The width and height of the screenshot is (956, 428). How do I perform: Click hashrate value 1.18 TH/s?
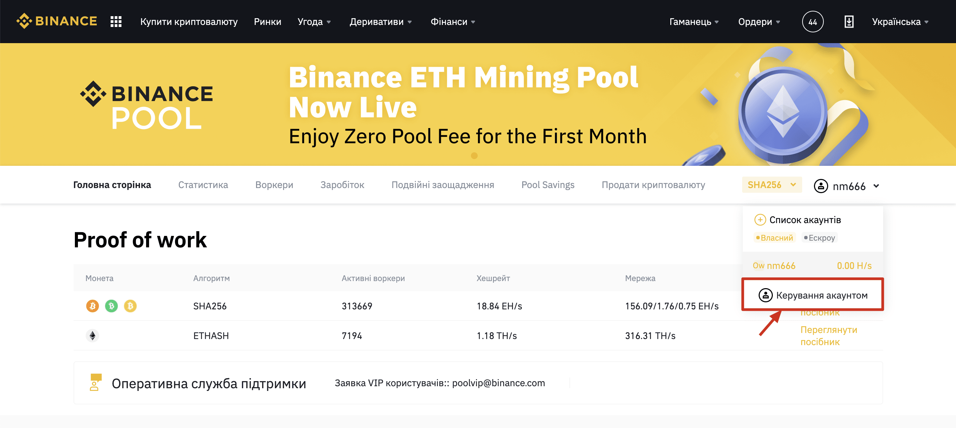pyautogui.click(x=497, y=336)
